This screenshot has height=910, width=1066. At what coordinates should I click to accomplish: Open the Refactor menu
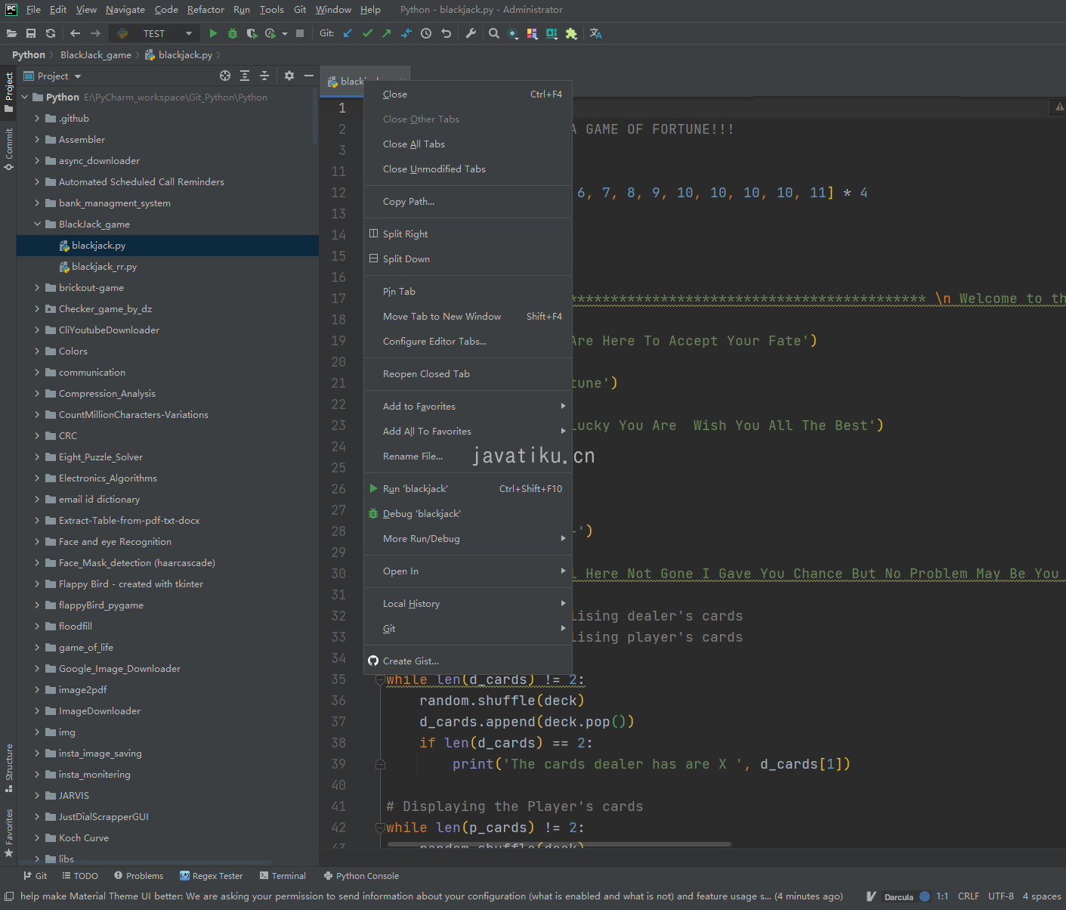point(205,10)
